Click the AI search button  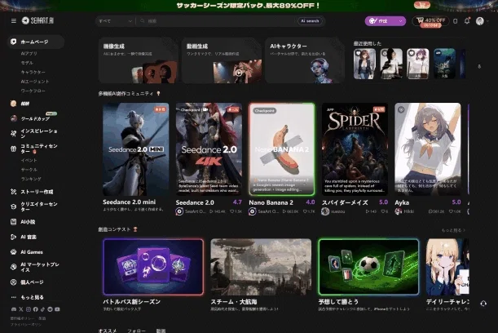tap(310, 21)
